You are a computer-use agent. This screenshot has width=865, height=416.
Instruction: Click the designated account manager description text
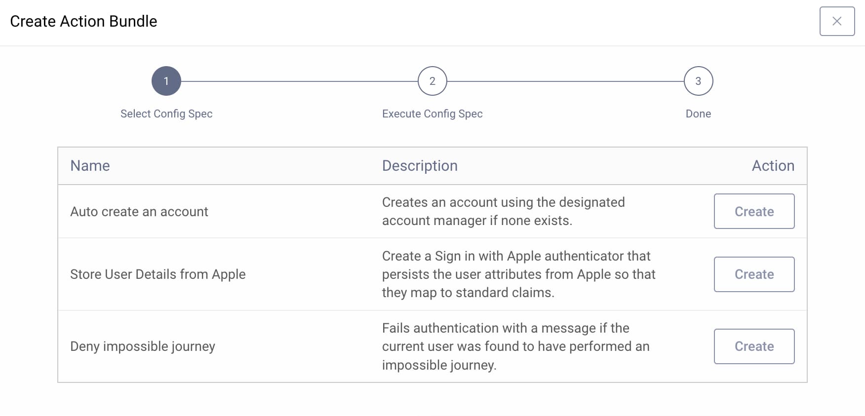503,211
